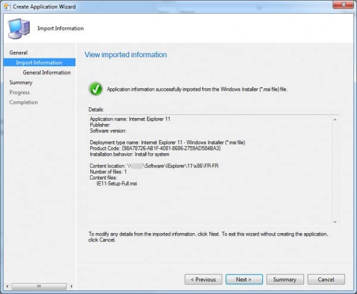
Task: Click the Content location path line
Action: click(160, 166)
